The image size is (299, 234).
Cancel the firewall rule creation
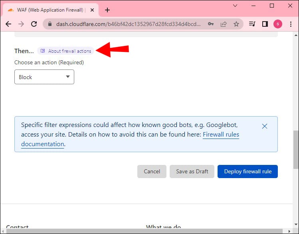click(152, 171)
